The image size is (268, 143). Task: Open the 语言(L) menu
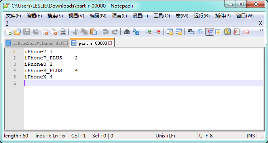(x=119, y=16)
